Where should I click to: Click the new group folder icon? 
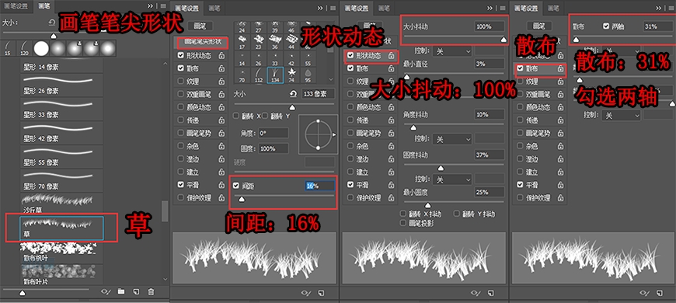pyautogui.click(x=121, y=292)
